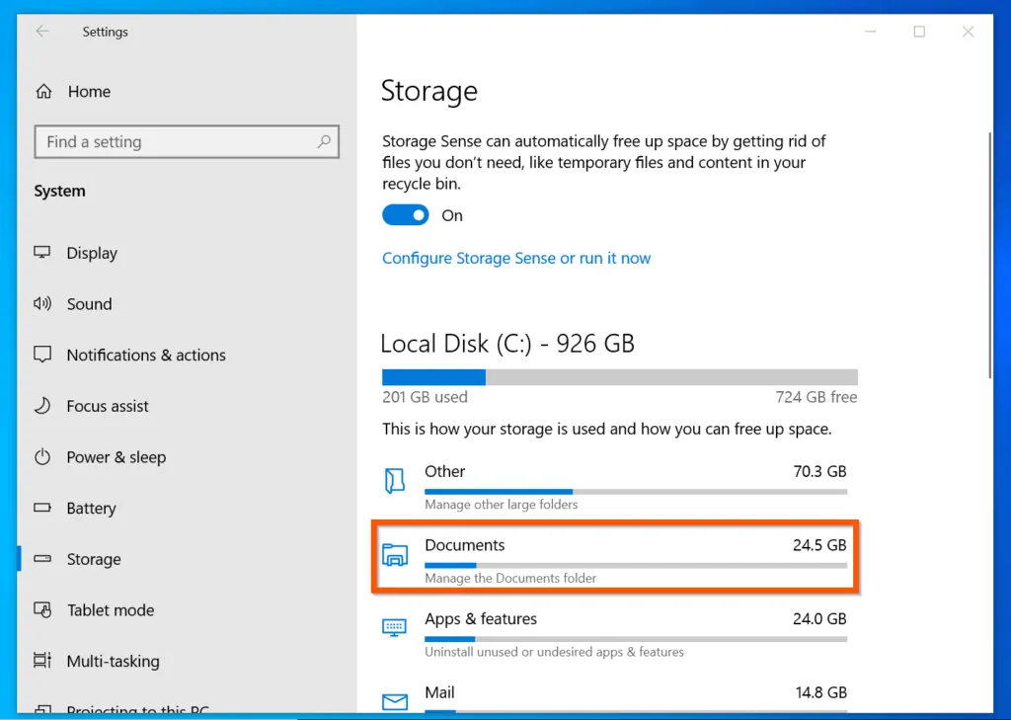The image size is (1011, 720).
Task: Click the Local Disk usage bar
Action: pyautogui.click(x=619, y=376)
